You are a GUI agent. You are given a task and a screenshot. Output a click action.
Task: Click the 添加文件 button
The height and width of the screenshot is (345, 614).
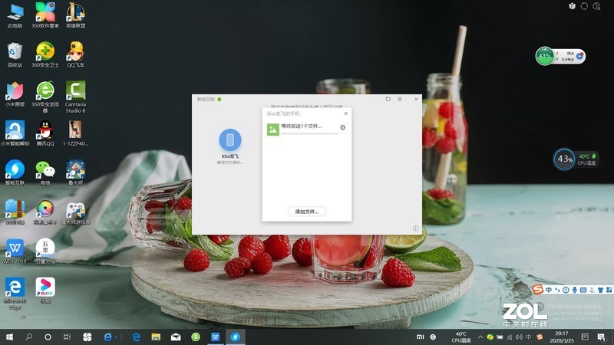306,212
